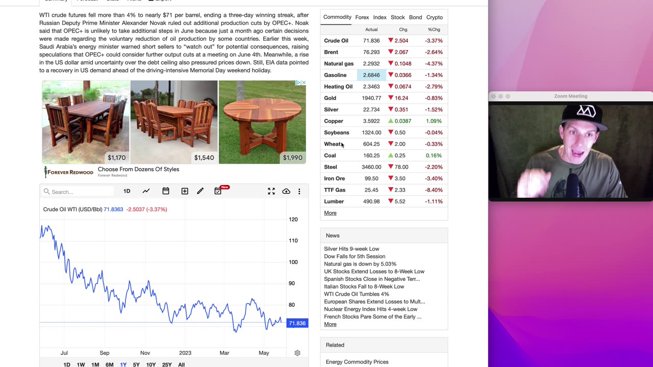Open 'UK Stocks Extend Losses to 8-Week Low'
The image size is (653, 367).
(x=374, y=271)
